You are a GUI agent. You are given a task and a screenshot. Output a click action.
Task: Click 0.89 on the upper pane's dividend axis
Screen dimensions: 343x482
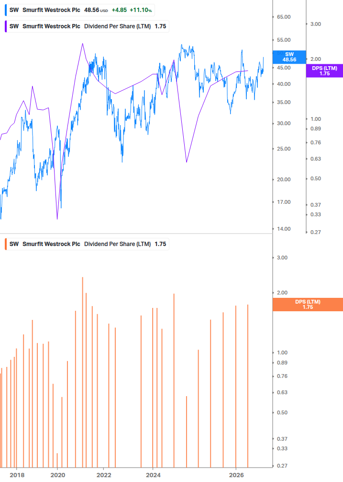(316, 129)
